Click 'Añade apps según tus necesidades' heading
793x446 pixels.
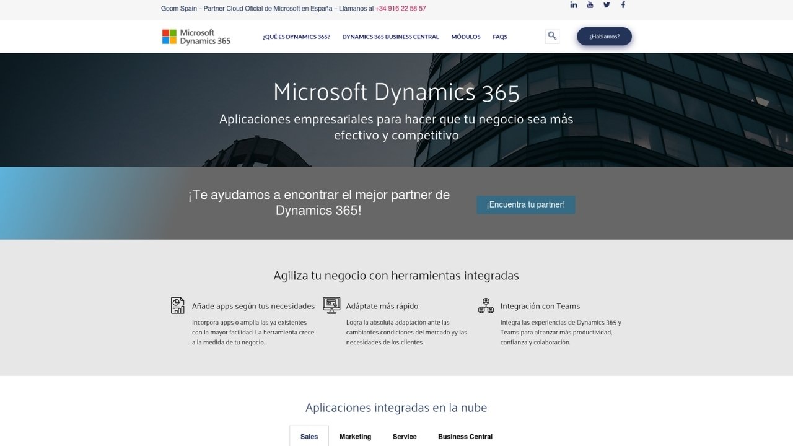253,306
